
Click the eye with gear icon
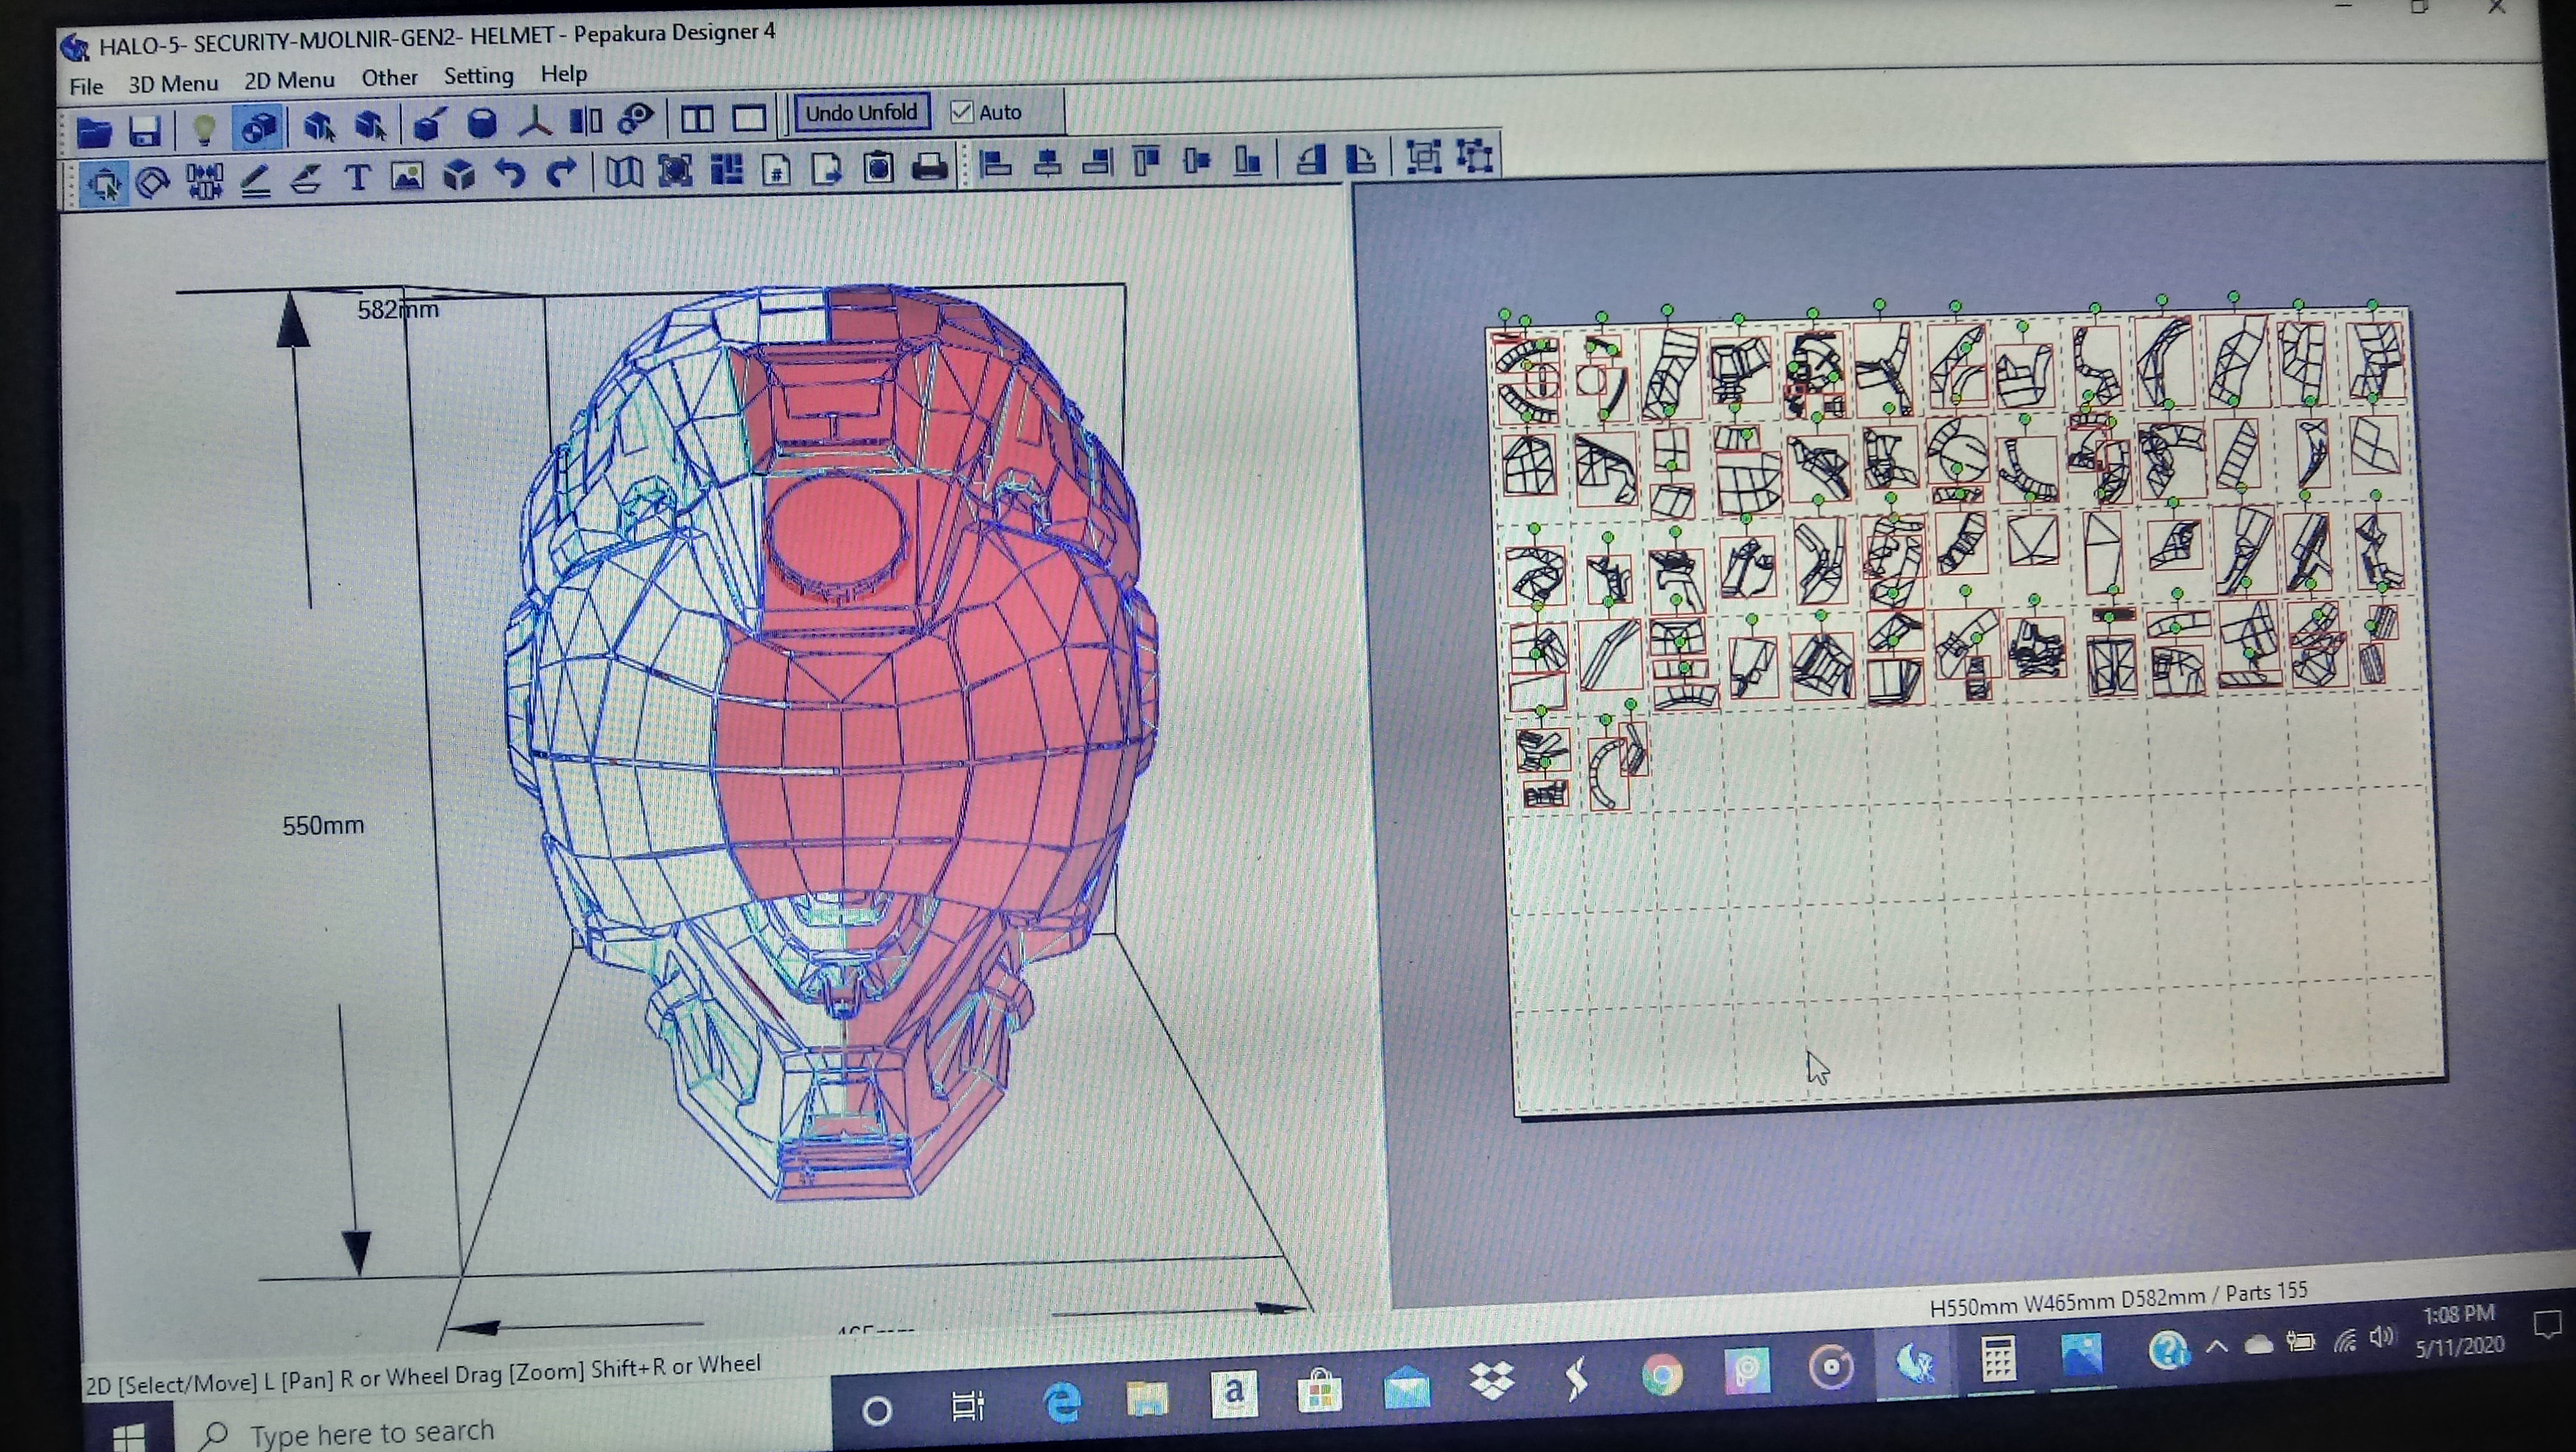point(636,121)
